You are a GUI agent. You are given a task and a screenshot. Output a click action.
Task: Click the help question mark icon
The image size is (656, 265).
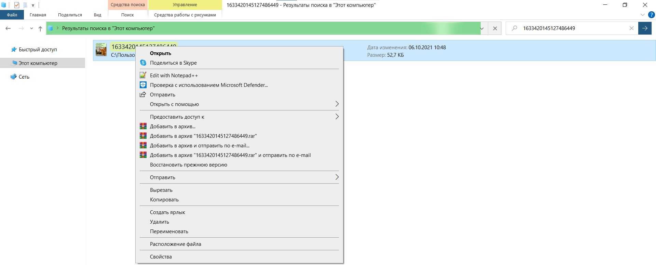(651, 15)
